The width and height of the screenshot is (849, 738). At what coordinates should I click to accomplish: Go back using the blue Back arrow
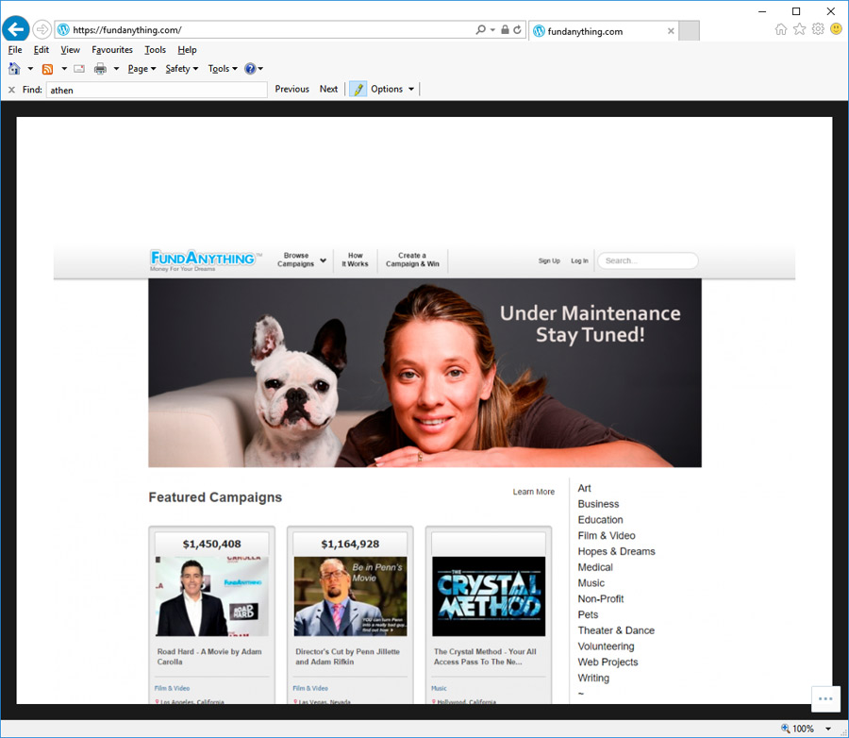(x=16, y=29)
